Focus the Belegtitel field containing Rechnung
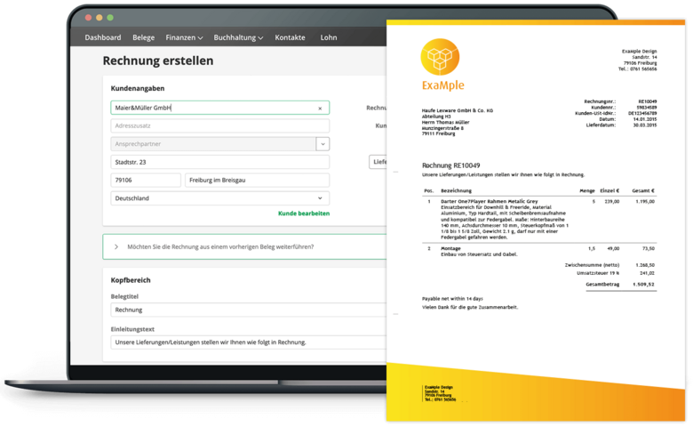Image resolution: width=693 pixels, height=427 pixels. click(249, 310)
